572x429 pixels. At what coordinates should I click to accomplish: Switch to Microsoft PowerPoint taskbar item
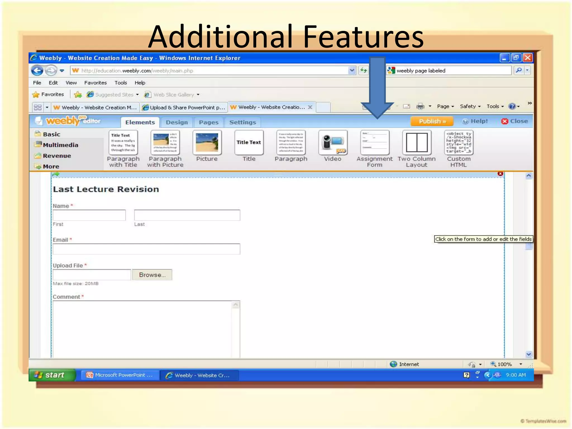click(120, 375)
